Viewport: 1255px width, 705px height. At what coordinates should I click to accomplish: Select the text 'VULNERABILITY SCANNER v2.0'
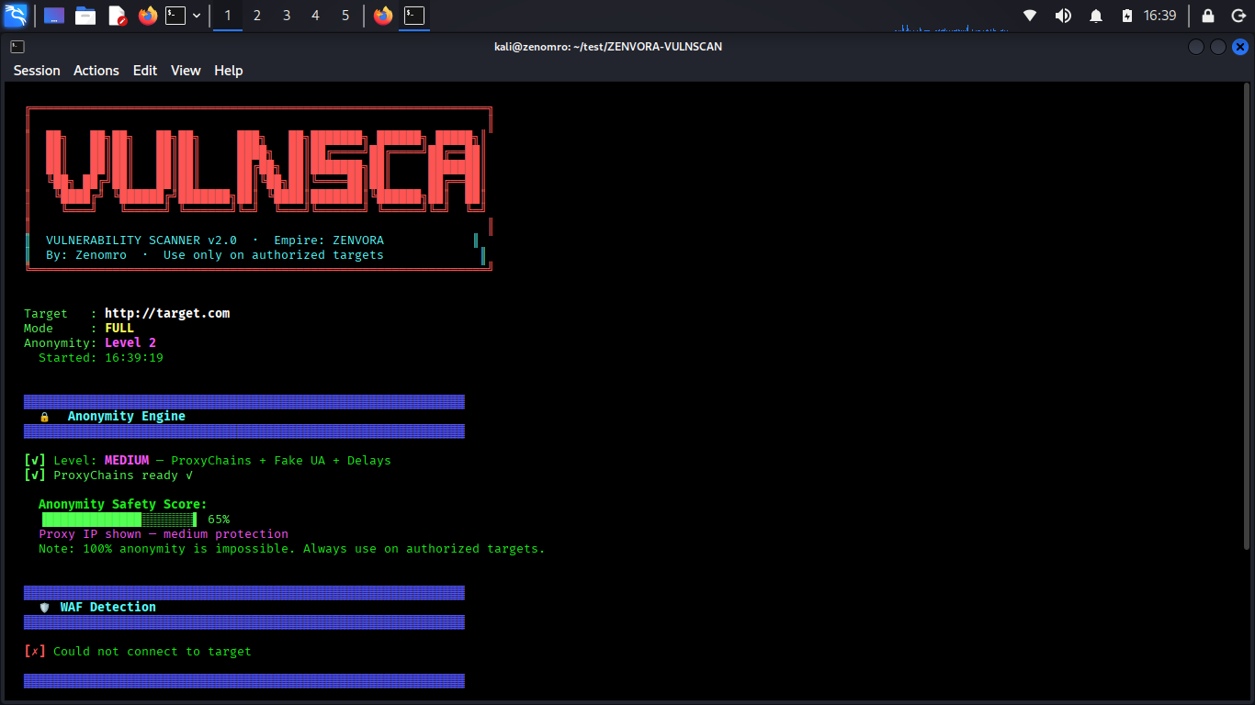click(x=141, y=241)
